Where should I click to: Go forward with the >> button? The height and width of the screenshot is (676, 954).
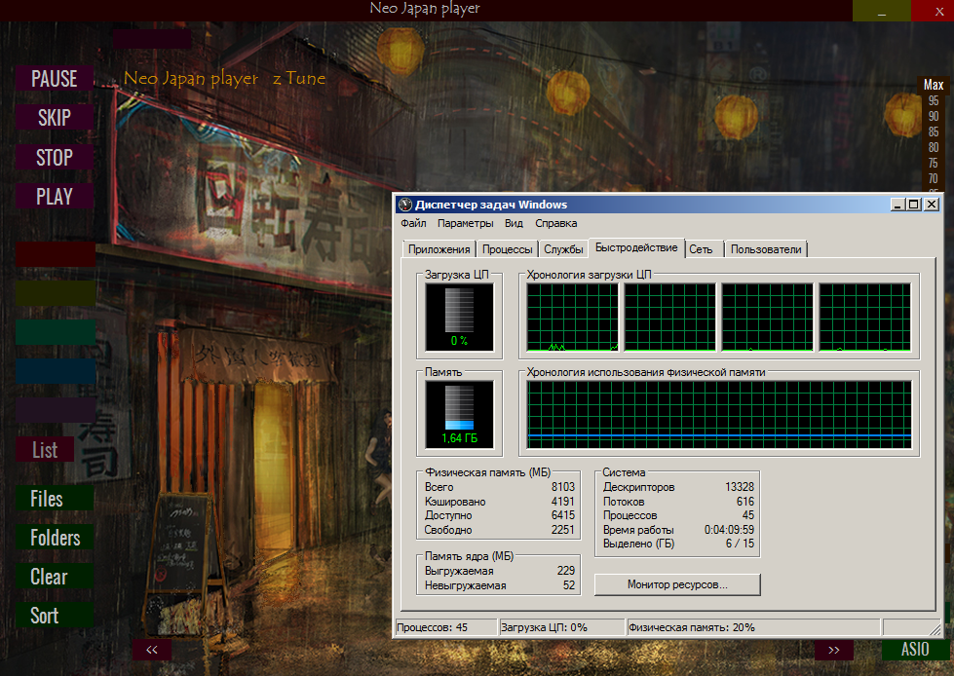[x=833, y=650]
